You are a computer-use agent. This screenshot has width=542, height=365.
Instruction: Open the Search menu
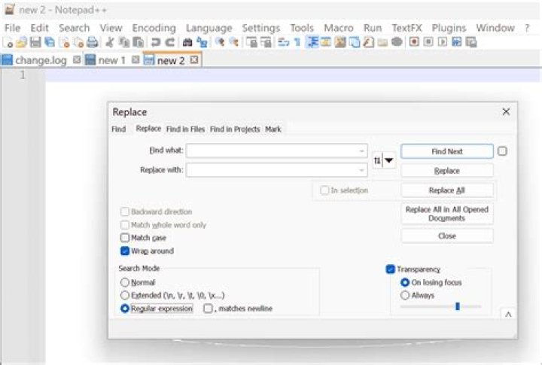click(75, 28)
